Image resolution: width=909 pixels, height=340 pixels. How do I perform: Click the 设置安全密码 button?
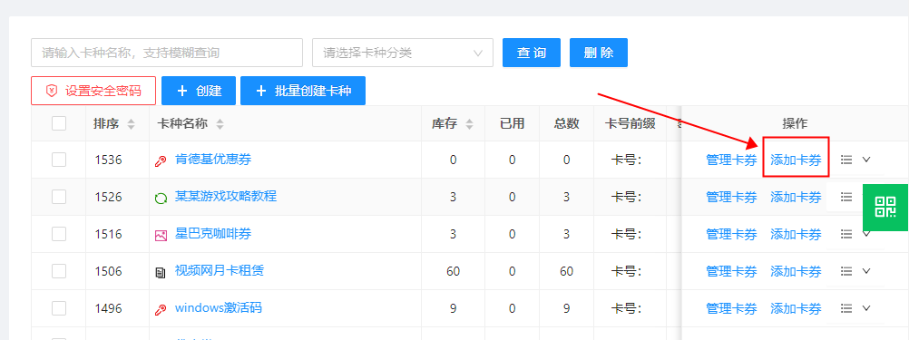[x=93, y=91]
